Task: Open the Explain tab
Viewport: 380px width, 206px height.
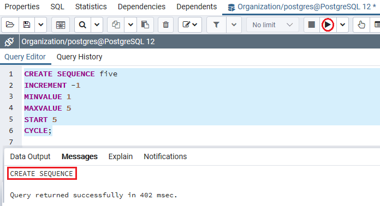Action: (121, 156)
